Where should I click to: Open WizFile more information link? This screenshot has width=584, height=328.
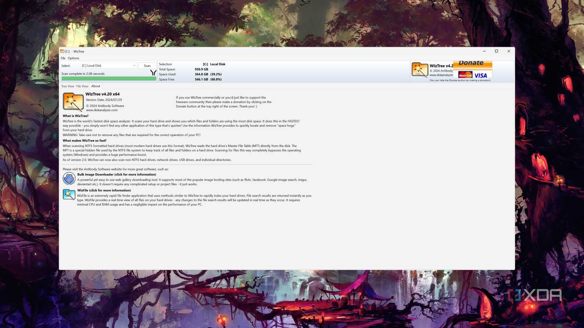tap(103, 190)
